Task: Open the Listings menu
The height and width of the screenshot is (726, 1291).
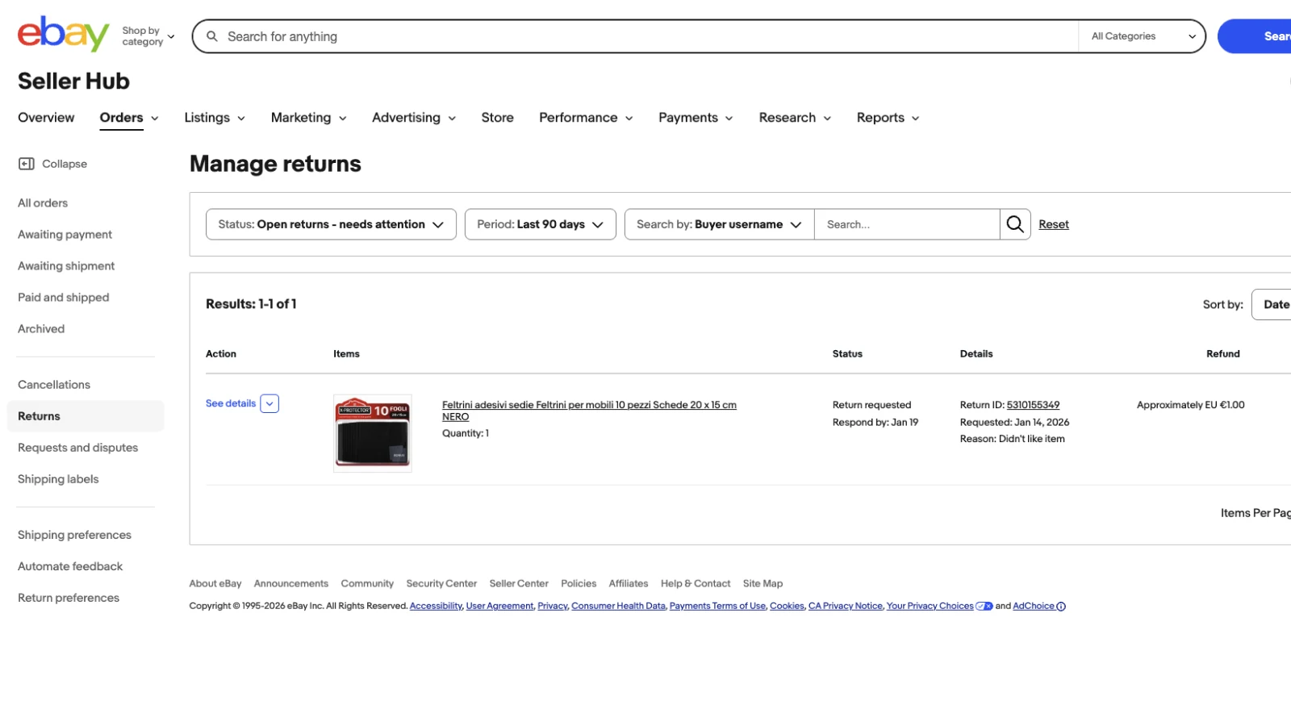Action: click(x=214, y=118)
